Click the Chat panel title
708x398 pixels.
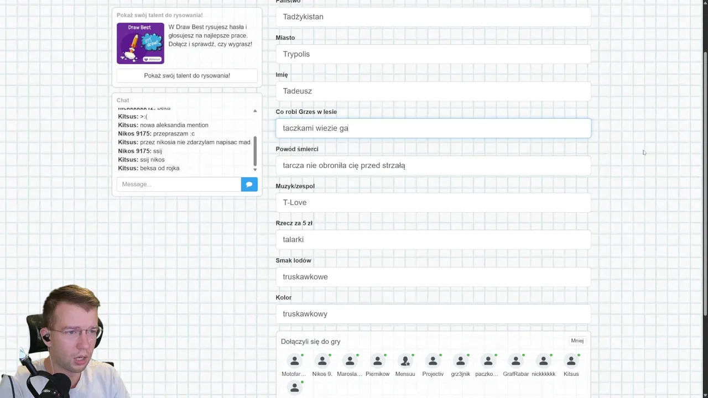click(123, 100)
